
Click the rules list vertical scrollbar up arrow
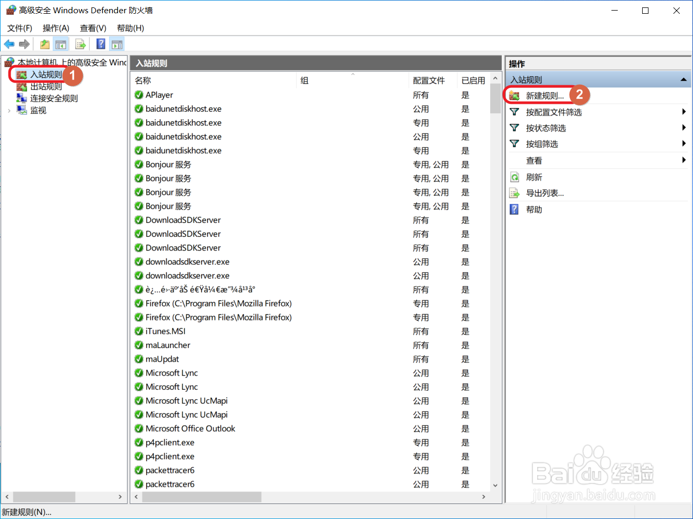(x=495, y=79)
